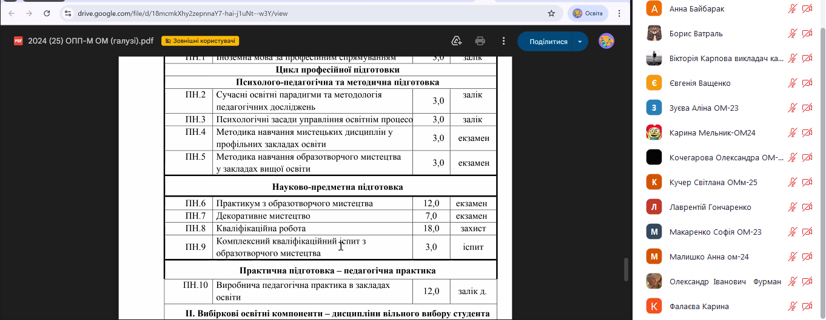The height and width of the screenshot is (320, 826).
Task: Print the PDF using the printer icon
Action: [480, 41]
